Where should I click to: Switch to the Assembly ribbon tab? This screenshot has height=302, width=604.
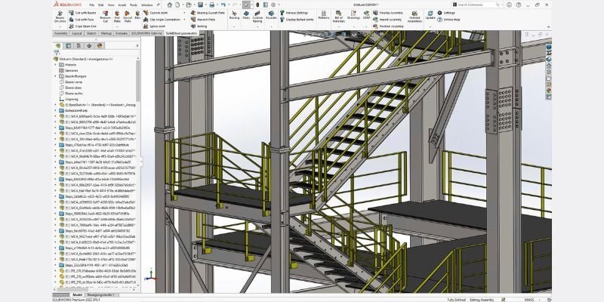point(61,33)
